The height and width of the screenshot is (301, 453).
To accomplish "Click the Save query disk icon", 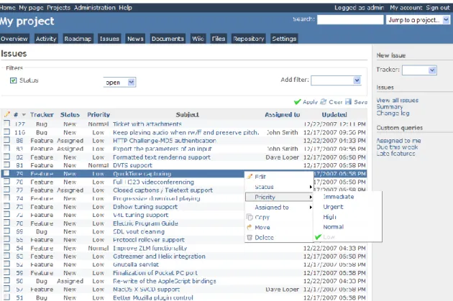I will (x=349, y=101).
